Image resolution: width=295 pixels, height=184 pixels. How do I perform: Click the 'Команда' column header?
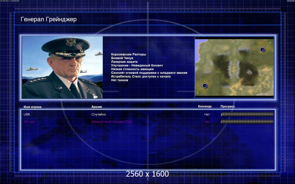[x=205, y=106]
